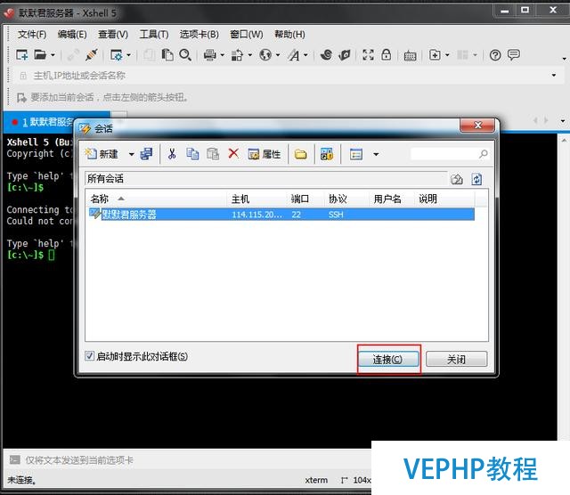Click the master password icon in dialog
Image resolution: width=570 pixels, height=495 pixels.
point(327,154)
